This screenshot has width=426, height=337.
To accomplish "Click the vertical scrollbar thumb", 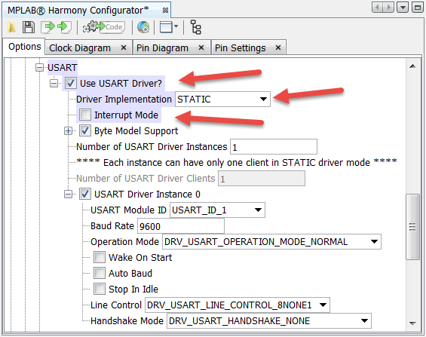I will (412, 227).
